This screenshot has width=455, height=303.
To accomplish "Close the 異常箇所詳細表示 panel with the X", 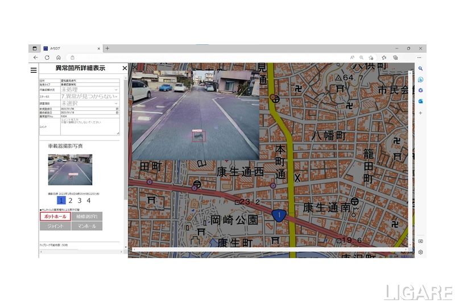I will point(125,68).
